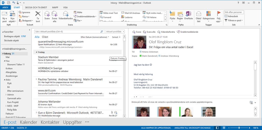Click the Sök efter personer field

(234, 12)
